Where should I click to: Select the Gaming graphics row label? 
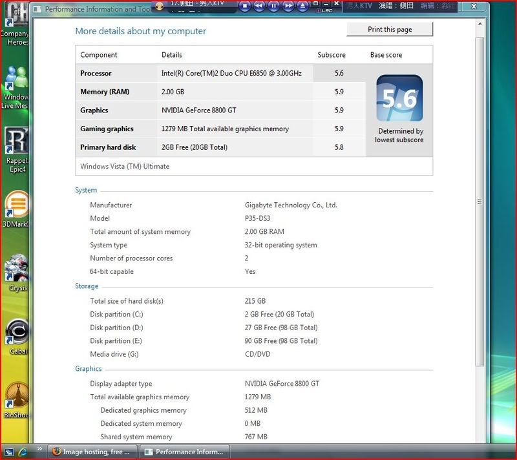coord(107,129)
